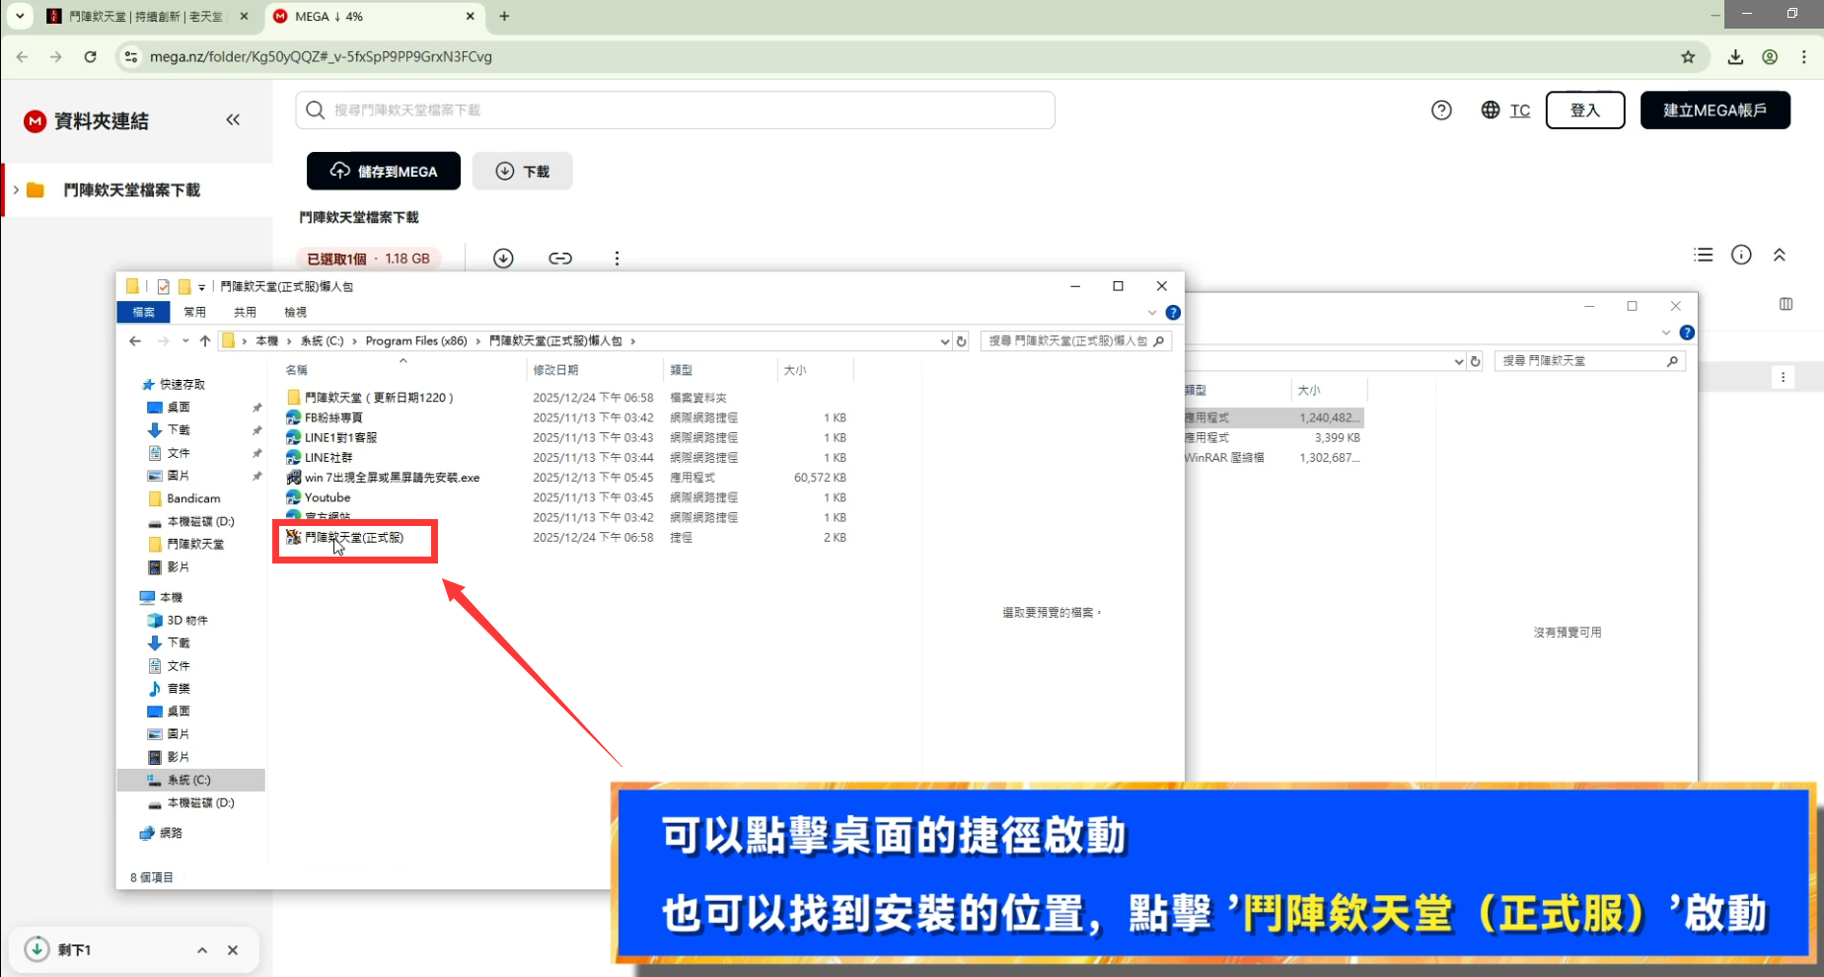
Task: Collapse the MEGA sidebar panel
Action: click(233, 120)
